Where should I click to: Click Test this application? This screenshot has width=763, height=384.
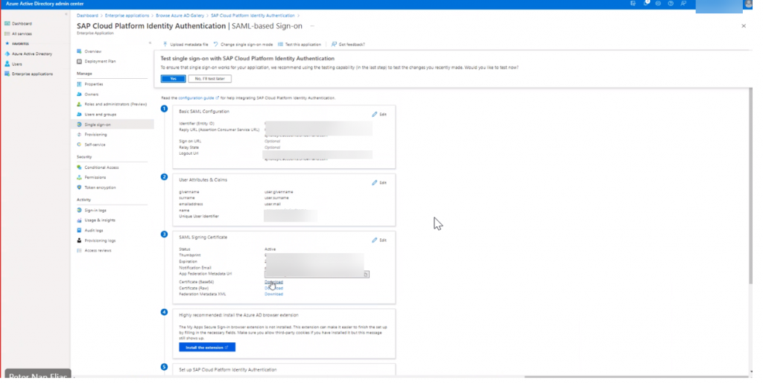coord(300,44)
